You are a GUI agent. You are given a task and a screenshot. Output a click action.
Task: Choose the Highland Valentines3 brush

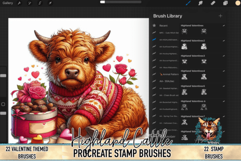pyautogui.click(x=203, y=60)
